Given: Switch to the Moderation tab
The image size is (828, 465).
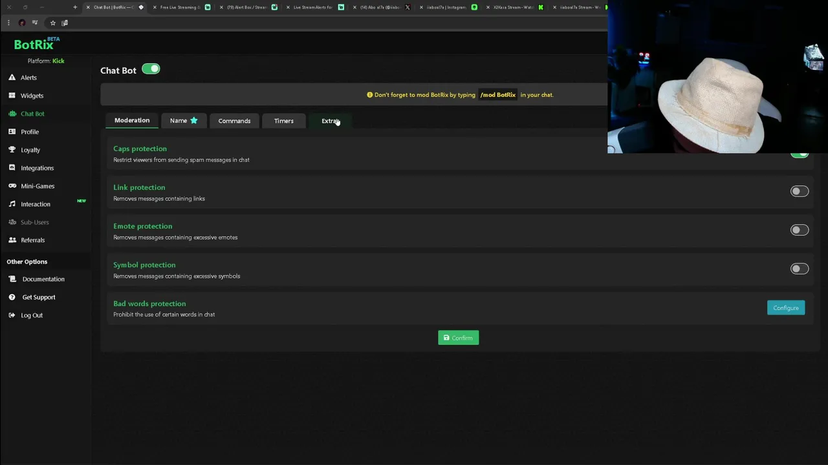Looking at the screenshot, I should pos(132,120).
